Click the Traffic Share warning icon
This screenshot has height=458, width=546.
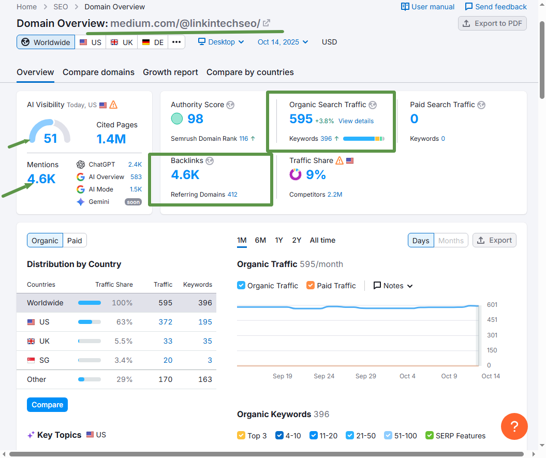(340, 160)
